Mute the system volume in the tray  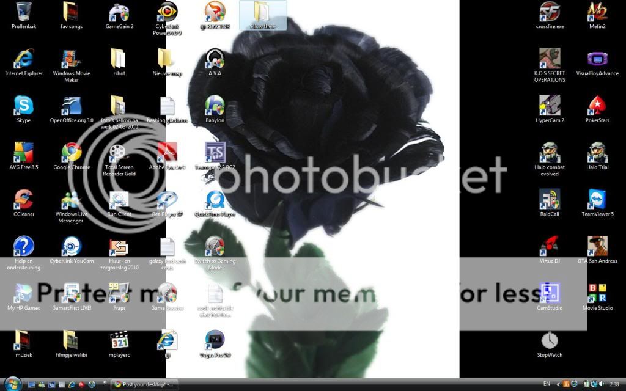[600, 385]
